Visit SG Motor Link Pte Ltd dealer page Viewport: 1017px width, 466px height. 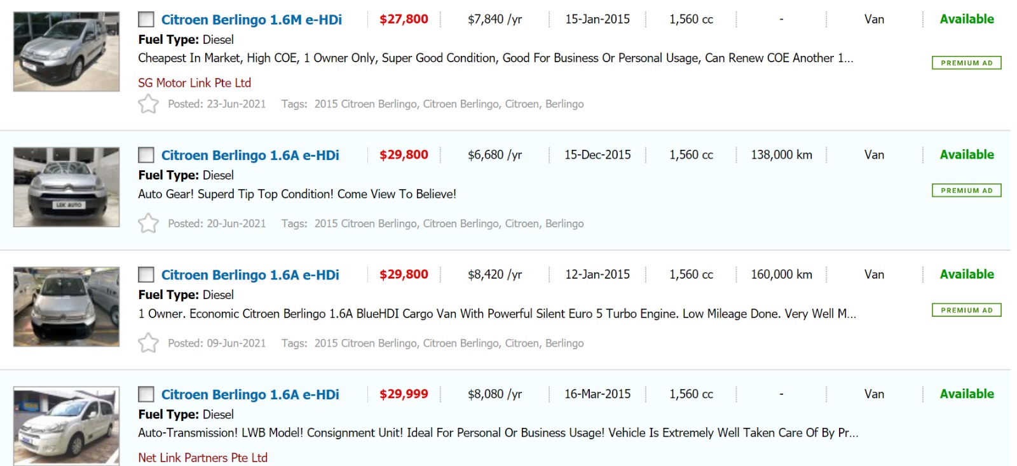(x=195, y=83)
